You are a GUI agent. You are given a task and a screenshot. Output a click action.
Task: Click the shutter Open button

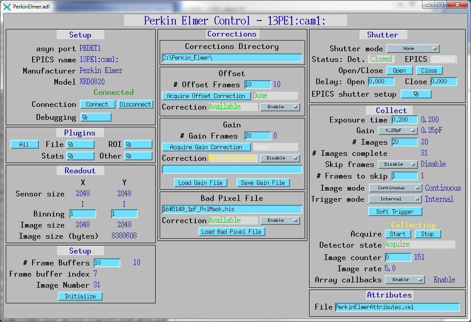coord(400,71)
